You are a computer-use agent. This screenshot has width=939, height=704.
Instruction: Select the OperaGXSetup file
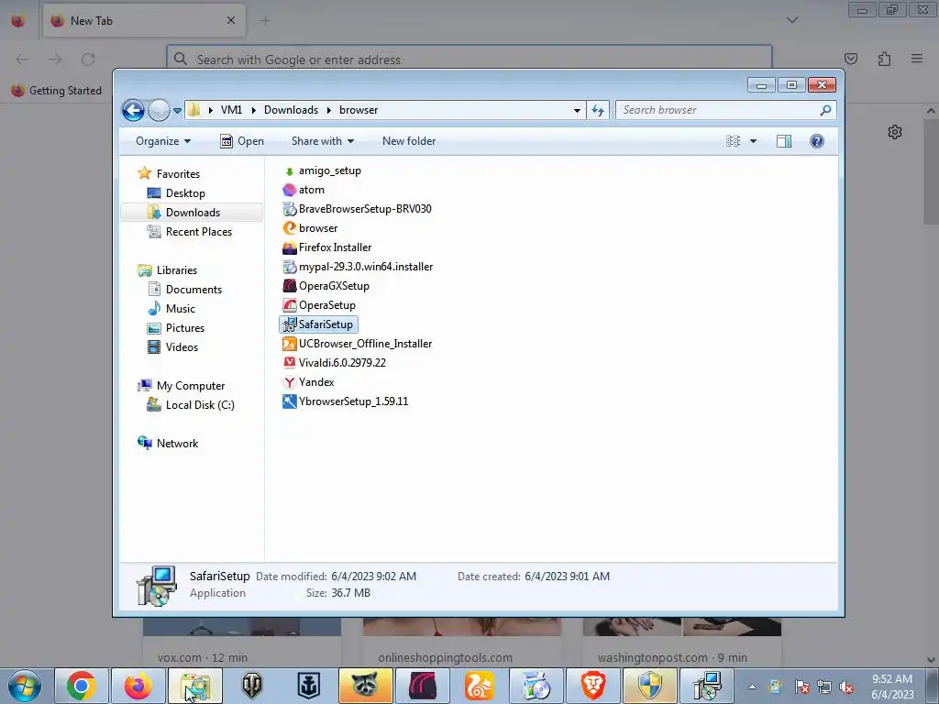(326, 286)
